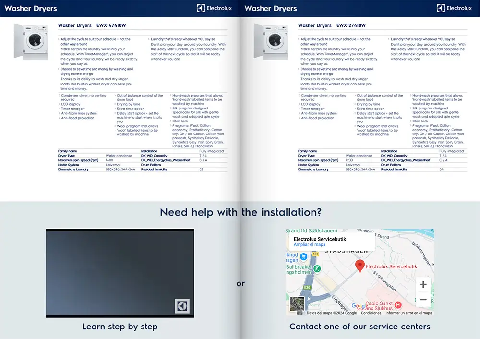480x339 pixels.
Task: Click the Electrolux logo inside the video
Action: coord(182,306)
